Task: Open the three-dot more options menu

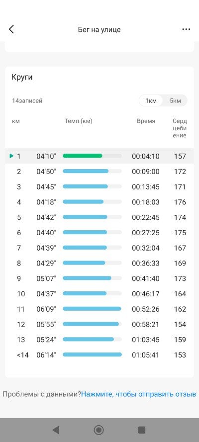Action: coord(186,29)
